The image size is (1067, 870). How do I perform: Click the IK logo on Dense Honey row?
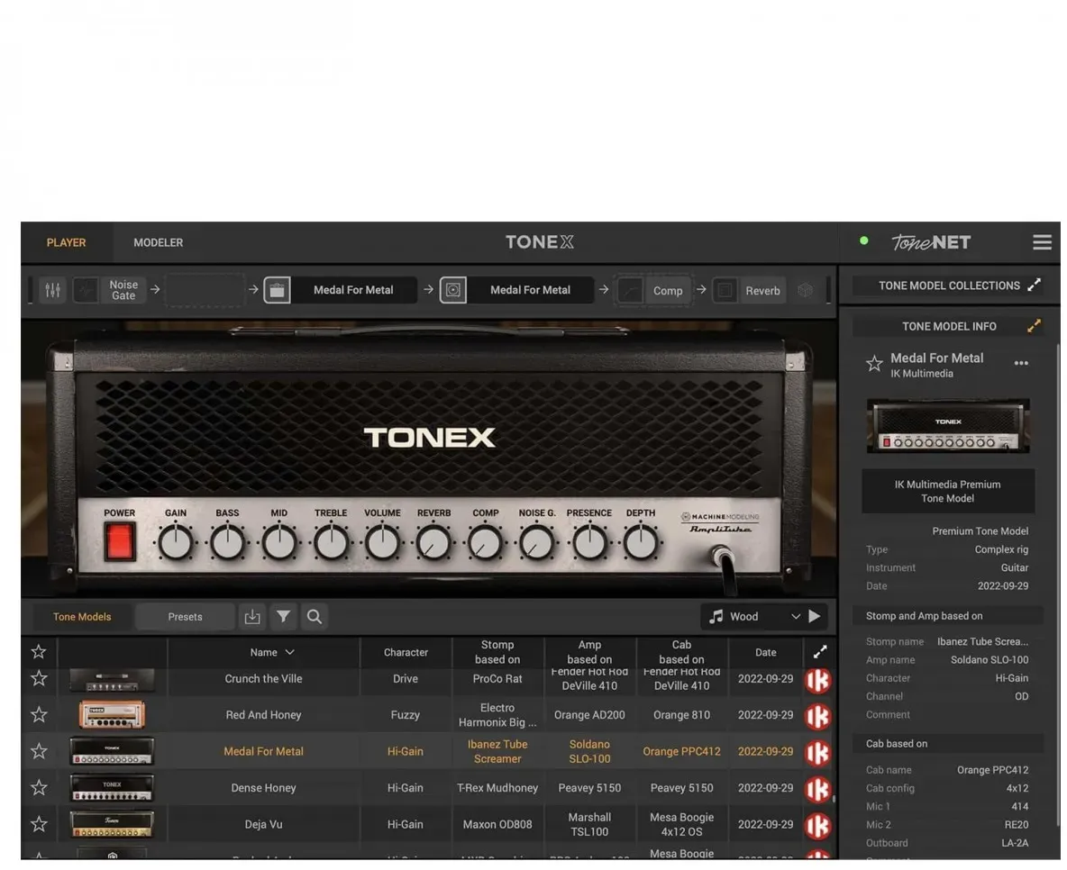pyautogui.click(x=818, y=789)
